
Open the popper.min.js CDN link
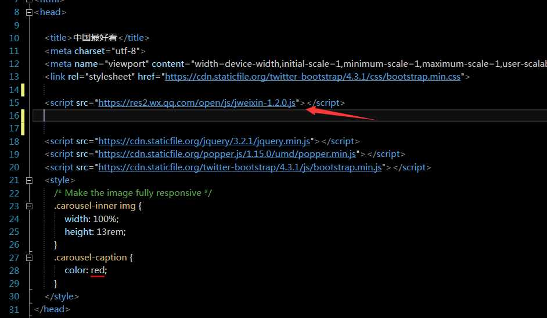pos(227,154)
